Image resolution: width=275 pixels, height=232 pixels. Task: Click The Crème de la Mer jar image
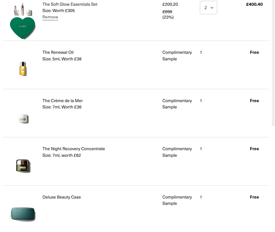(23, 118)
